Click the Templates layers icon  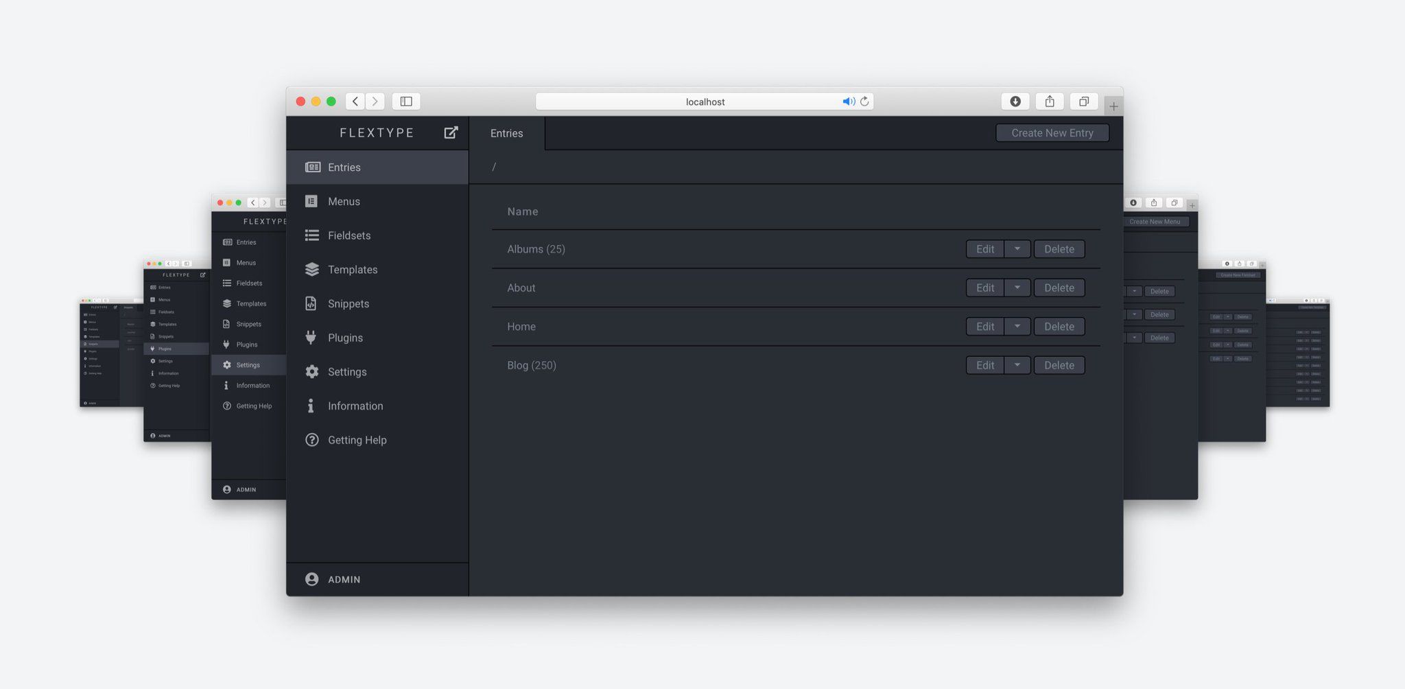click(311, 270)
